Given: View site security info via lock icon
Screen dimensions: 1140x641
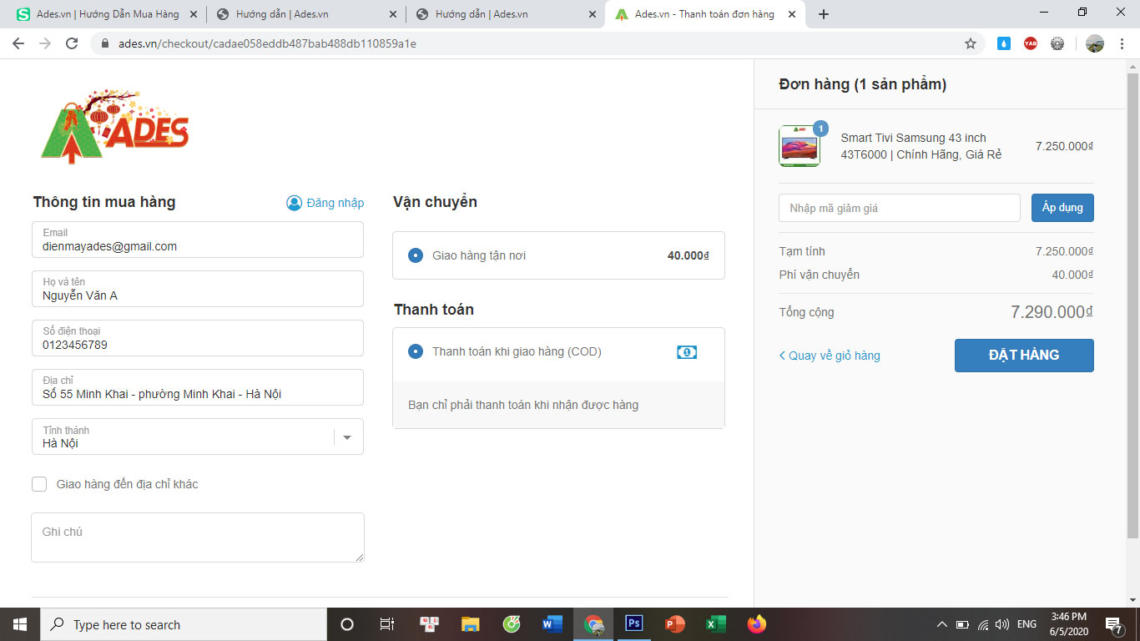Looking at the screenshot, I should (x=105, y=43).
